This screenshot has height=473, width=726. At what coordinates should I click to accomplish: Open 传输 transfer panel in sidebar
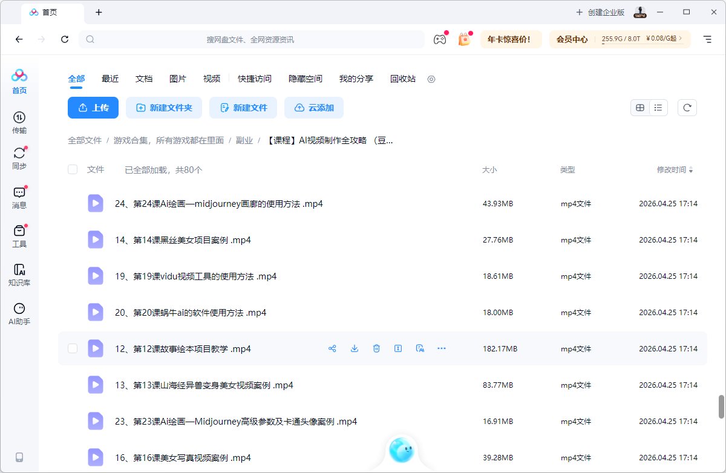pos(19,122)
